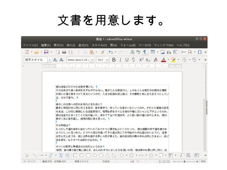The width and height of the screenshot is (227, 170).
Task: Toggle formatting marks (pilcrow button)
Action: (x=145, y=52)
